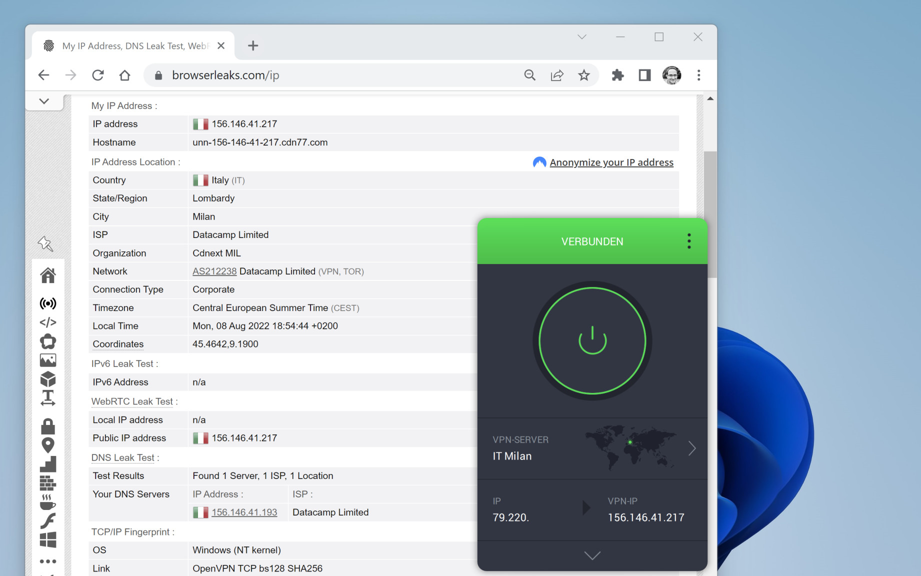The width and height of the screenshot is (921, 576).
Task: Click the hostname unn-156-146-41-217.cdn77.com
Action: click(260, 142)
